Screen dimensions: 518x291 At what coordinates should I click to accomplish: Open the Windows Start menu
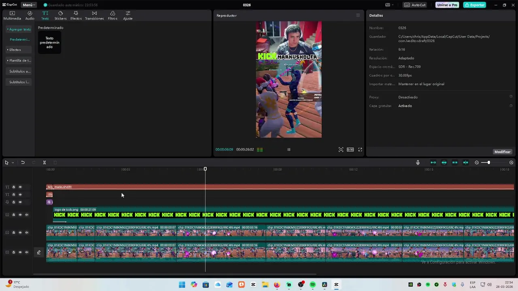click(x=182, y=285)
